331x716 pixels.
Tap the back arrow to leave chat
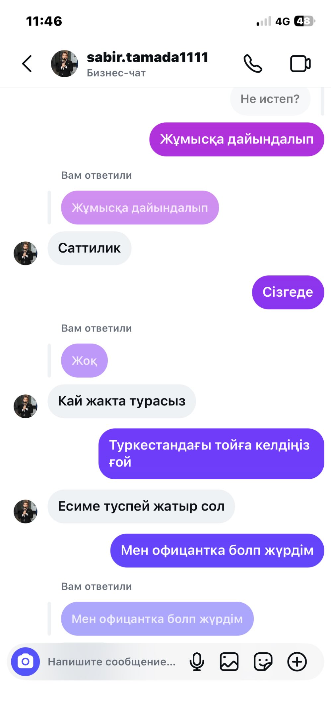click(27, 64)
